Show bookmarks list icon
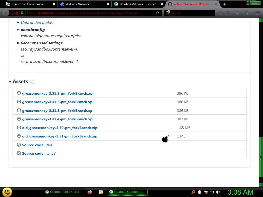Screen dimensions: 263x197 [228, 13]
